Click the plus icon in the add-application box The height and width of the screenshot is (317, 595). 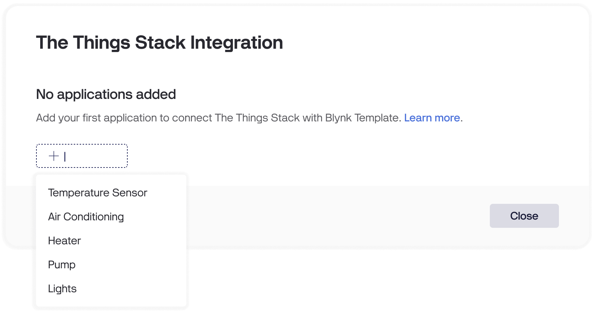[x=53, y=156]
